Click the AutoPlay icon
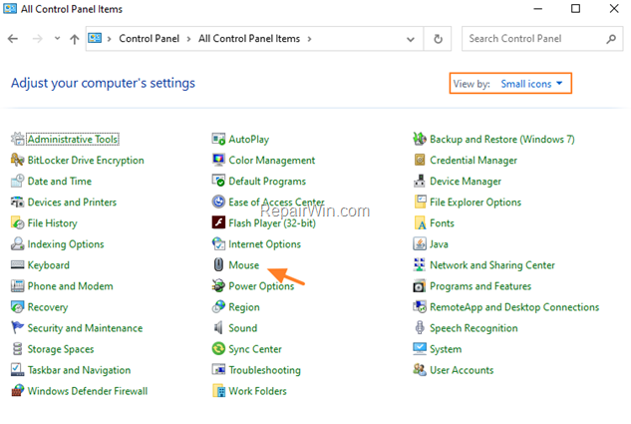The height and width of the screenshot is (424, 631). point(218,139)
